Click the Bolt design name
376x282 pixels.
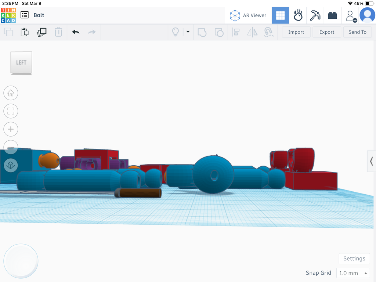click(39, 15)
